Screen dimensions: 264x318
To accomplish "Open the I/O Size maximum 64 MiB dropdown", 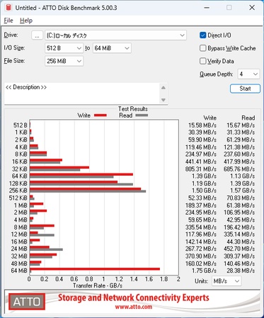I will (x=112, y=48).
